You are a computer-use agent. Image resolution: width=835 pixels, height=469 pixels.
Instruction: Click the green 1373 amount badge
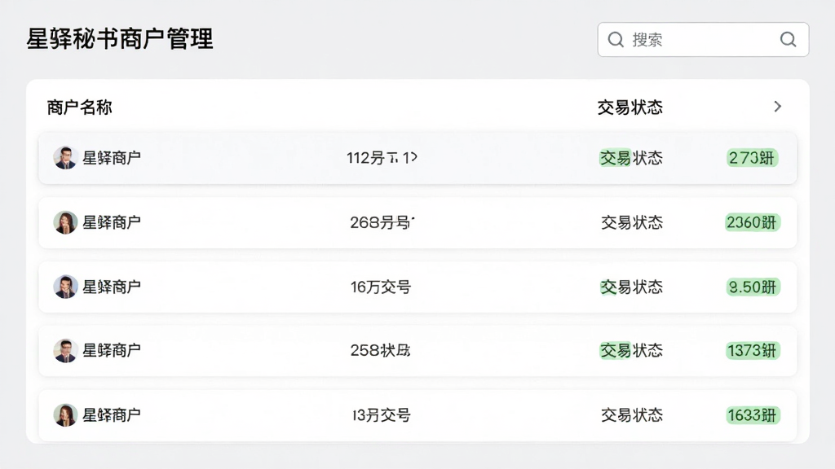click(753, 351)
